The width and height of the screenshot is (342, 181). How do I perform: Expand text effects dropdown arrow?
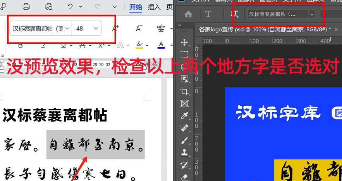(x=128, y=46)
